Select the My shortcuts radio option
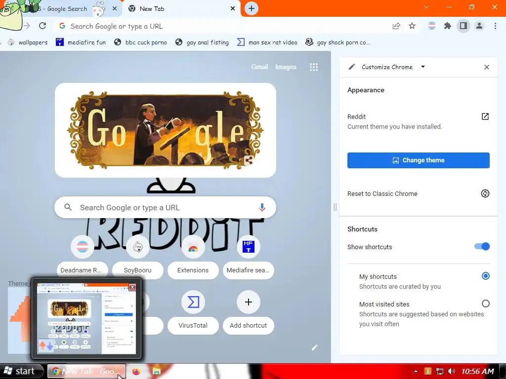The image size is (506, 379). [485, 276]
